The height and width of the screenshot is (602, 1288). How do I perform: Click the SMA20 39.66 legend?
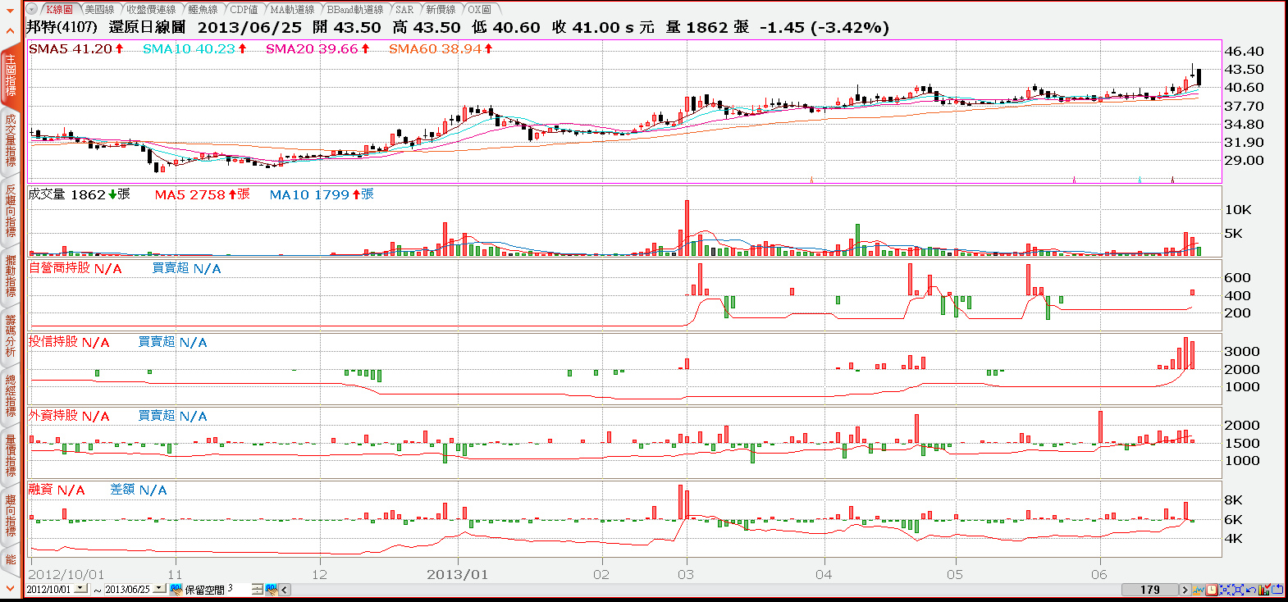(x=317, y=49)
